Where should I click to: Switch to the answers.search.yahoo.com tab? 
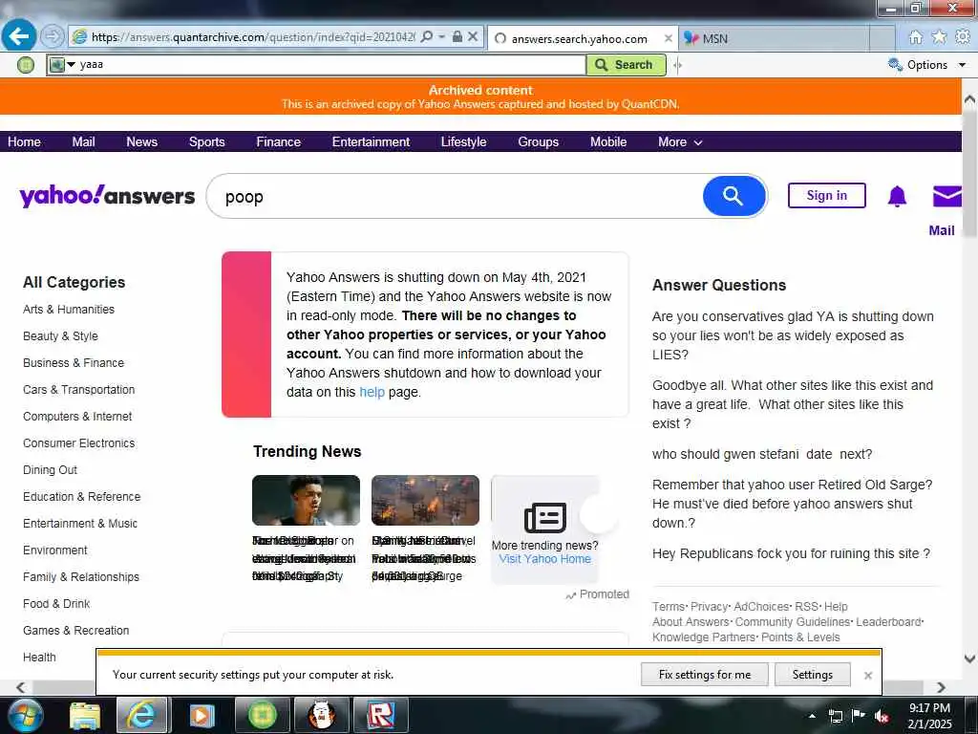tap(580, 38)
